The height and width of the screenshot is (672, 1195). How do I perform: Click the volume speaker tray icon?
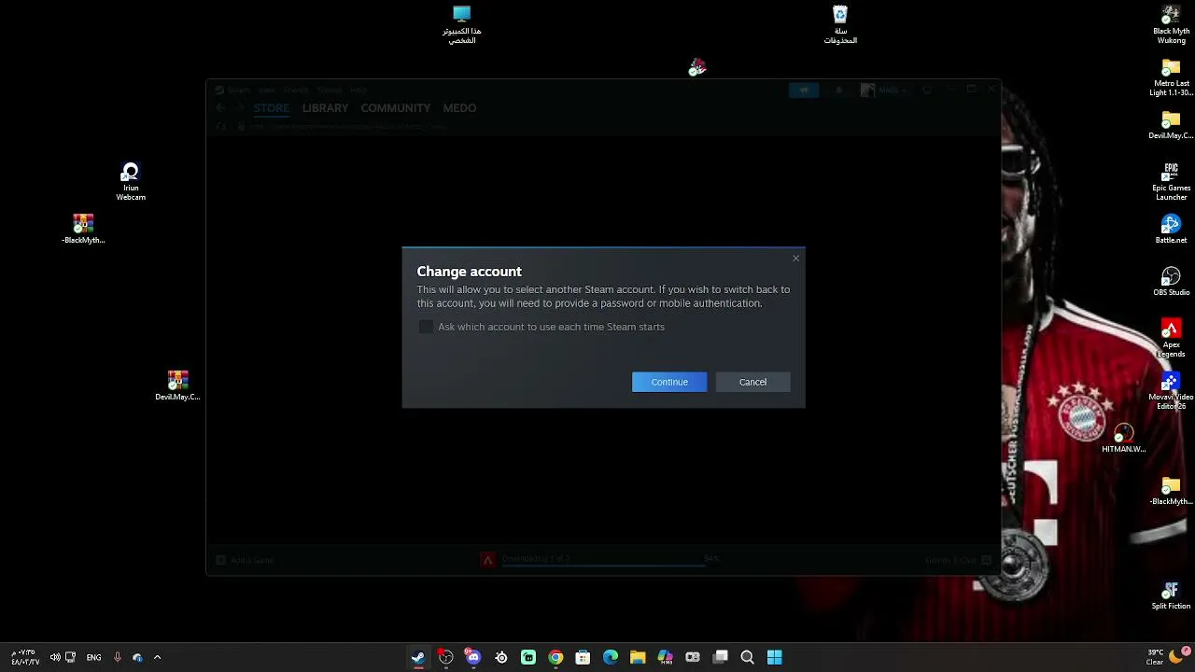[x=55, y=657]
